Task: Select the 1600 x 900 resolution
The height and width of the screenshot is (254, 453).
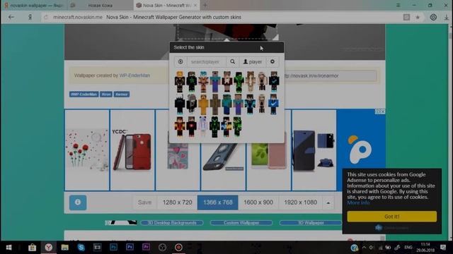Action: (258, 202)
